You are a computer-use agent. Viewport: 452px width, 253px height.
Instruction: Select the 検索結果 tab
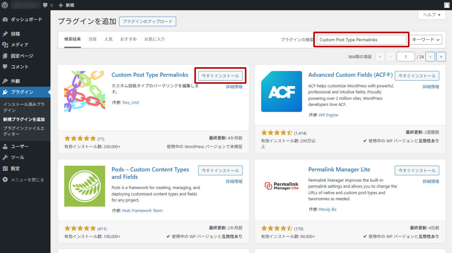point(73,39)
